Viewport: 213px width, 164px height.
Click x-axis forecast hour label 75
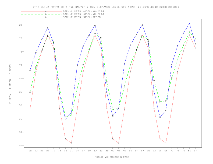click(x=178, y=151)
